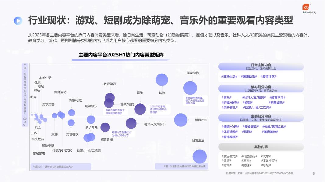This screenshot has width=325, height=182.
Task: Select the #家居家电# hashtag
Action: (229, 157)
